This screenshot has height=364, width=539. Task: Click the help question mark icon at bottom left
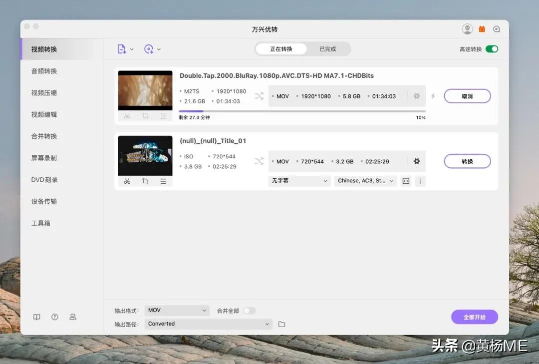tap(54, 317)
